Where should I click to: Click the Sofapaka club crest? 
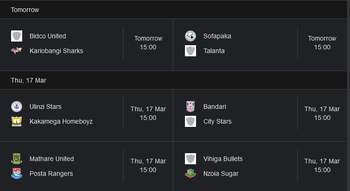(190, 36)
